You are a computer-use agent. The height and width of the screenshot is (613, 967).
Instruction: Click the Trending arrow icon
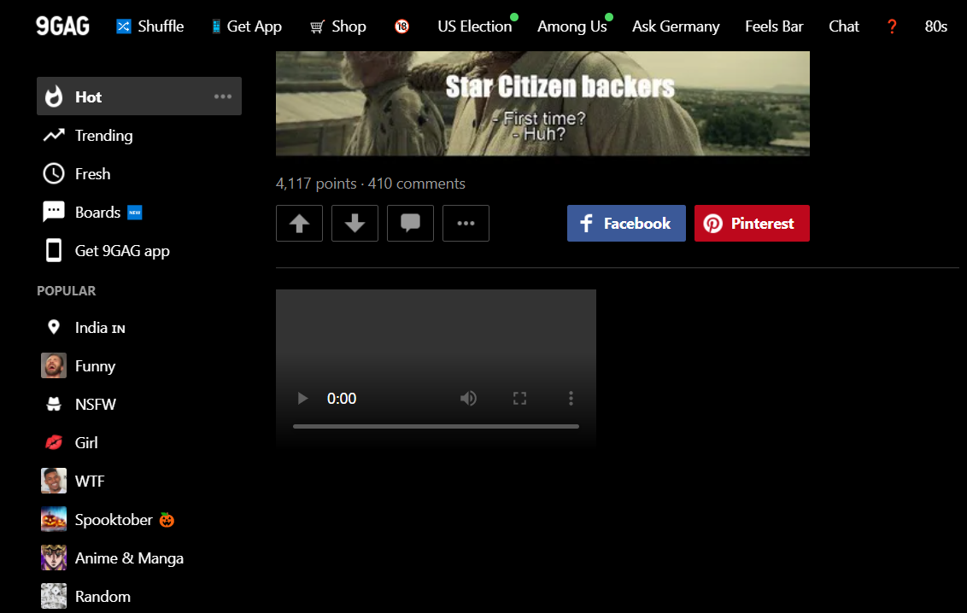[x=54, y=135]
